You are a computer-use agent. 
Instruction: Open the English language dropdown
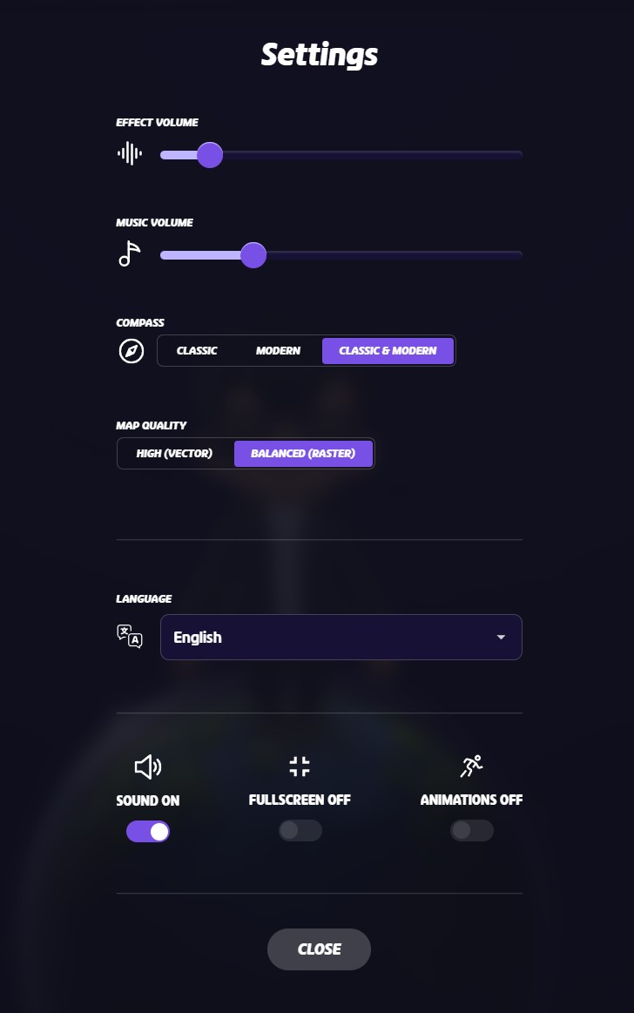[341, 637]
